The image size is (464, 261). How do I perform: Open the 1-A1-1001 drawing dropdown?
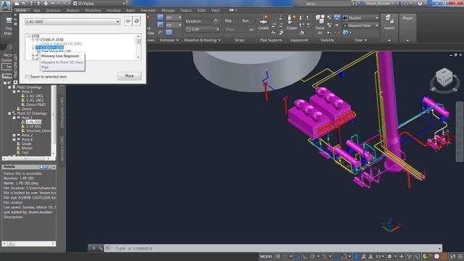[72, 22]
